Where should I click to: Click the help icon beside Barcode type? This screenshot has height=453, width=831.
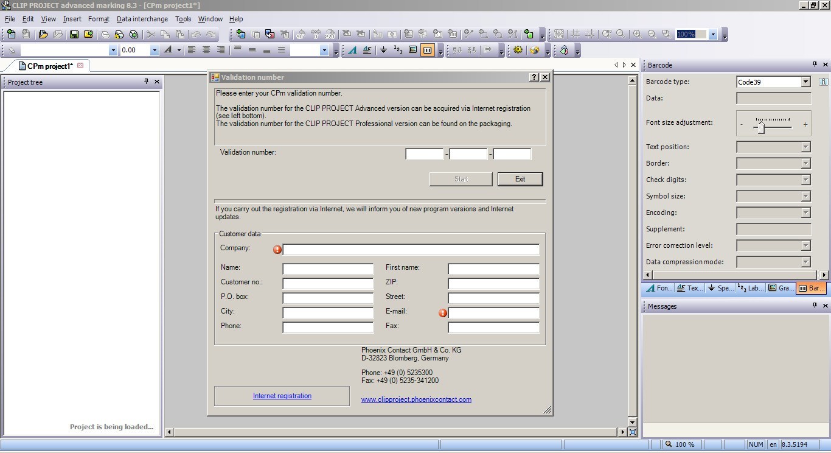[x=823, y=82]
